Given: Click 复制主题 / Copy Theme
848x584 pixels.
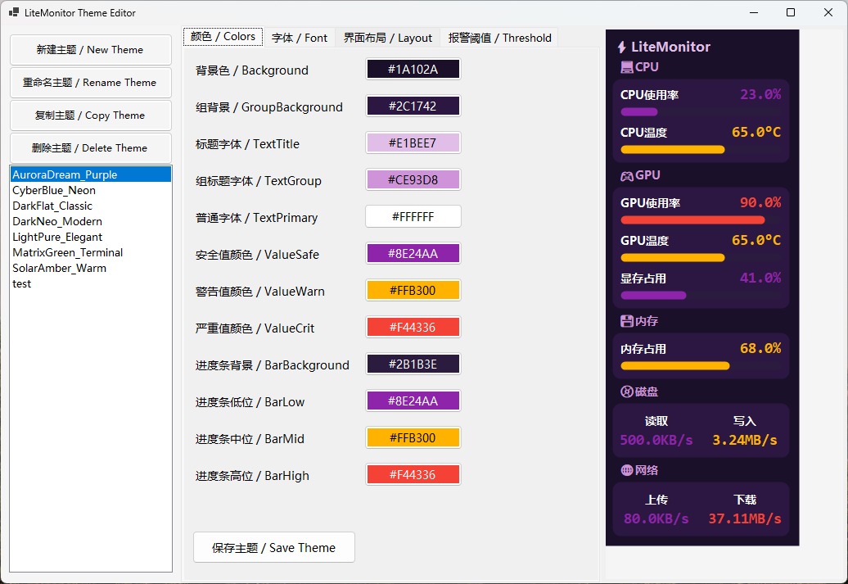Looking at the screenshot, I should point(90,115).
